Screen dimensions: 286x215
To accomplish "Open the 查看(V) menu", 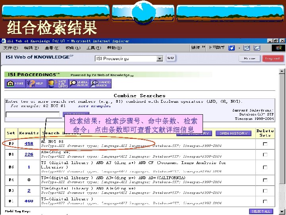I will point(52,48).
